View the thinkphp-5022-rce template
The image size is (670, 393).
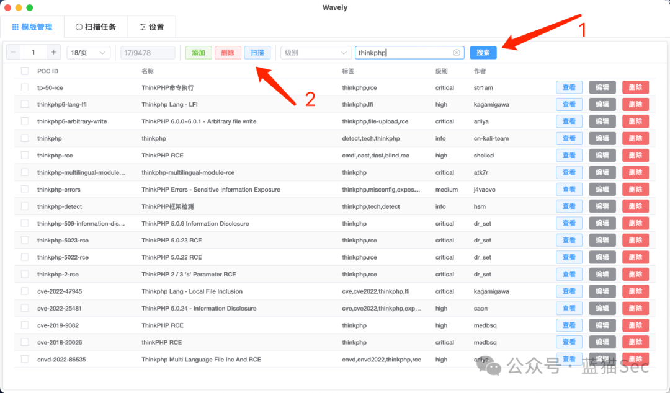(569, 257)
